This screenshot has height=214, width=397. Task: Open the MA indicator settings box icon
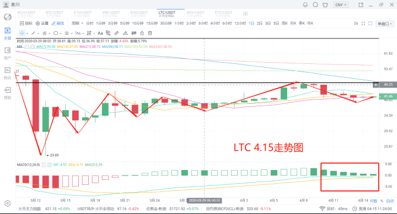tap(26, 47)
